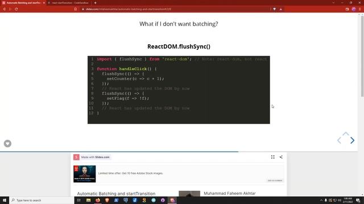Open the browser profile avatar

pyautogui.click(x=354, y=9)
